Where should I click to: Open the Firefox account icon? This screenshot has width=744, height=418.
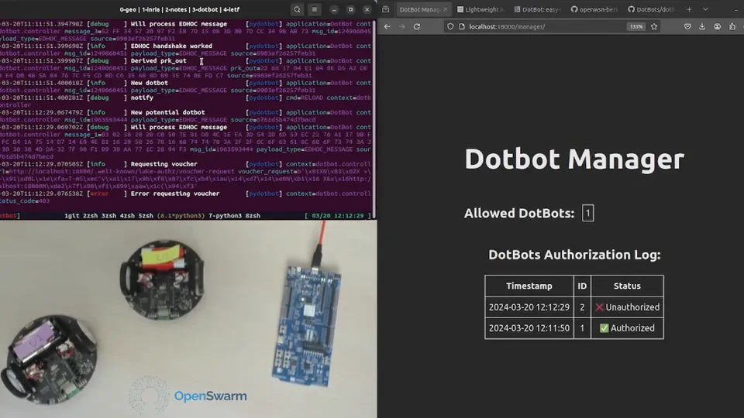coord(718,26)
